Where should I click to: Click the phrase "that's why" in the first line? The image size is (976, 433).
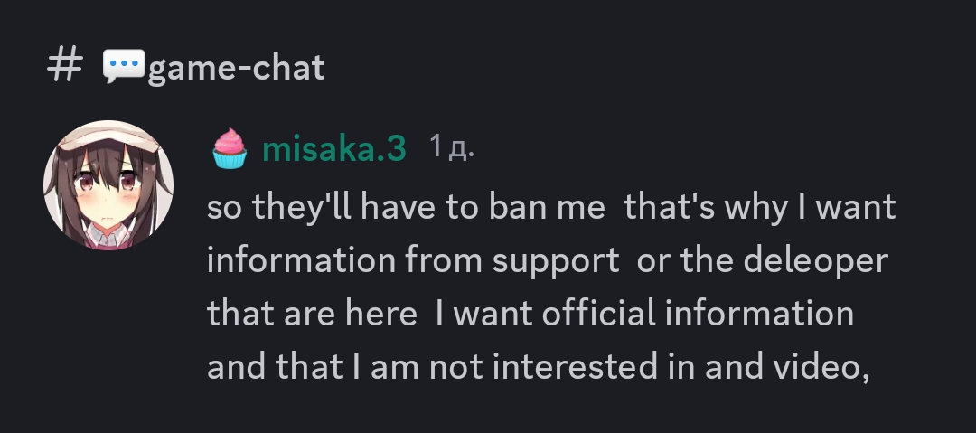(x=706, y=208)
